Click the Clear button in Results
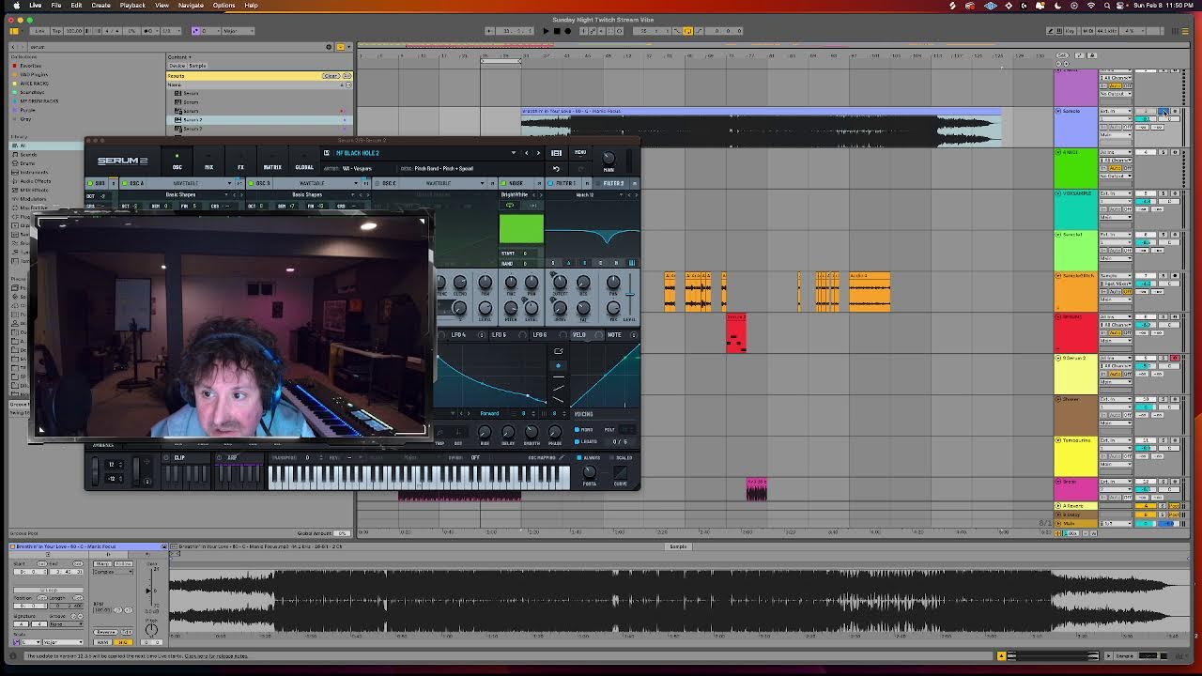1202x676 pixels. 331,76
